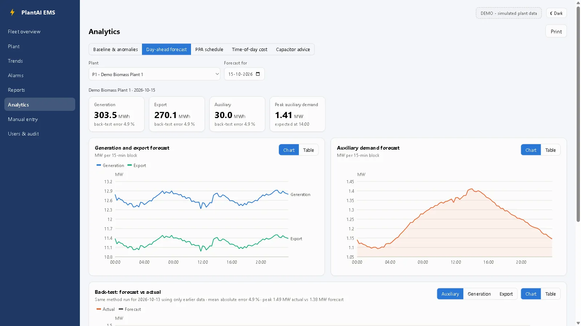Viewport: 581px width, 326px height.
Task: Toggle the Export legend marker
Action: click(x=129, y=165)
